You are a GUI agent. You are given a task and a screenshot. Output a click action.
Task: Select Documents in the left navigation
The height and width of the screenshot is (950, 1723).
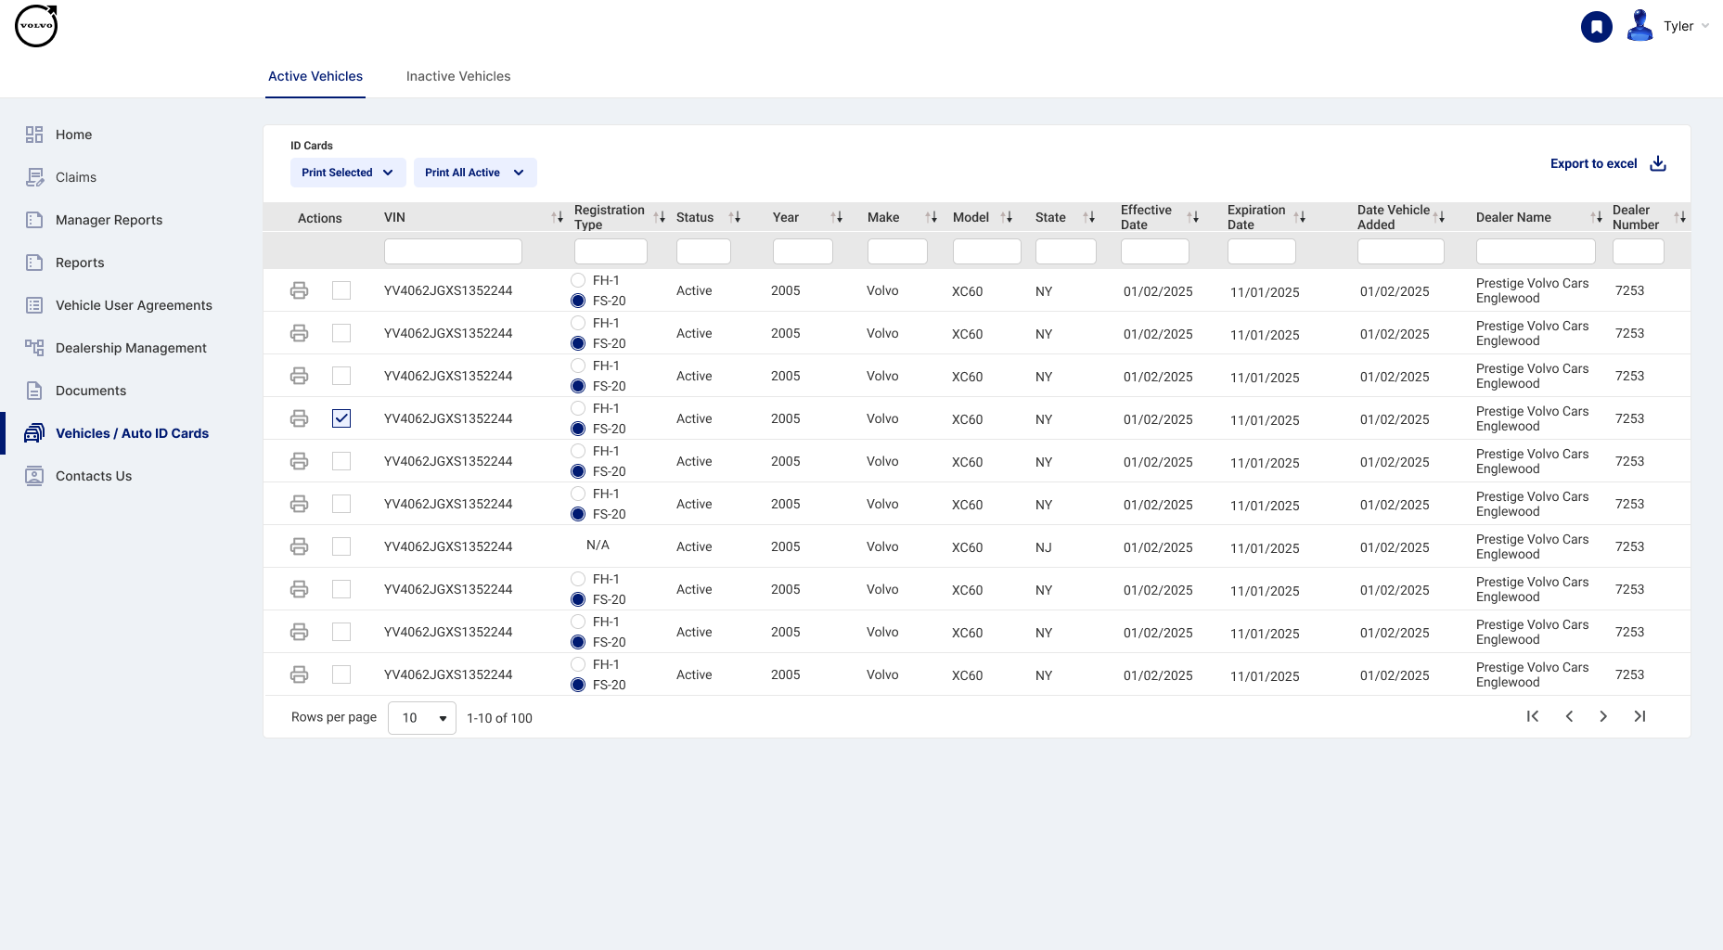coord(90,391)
